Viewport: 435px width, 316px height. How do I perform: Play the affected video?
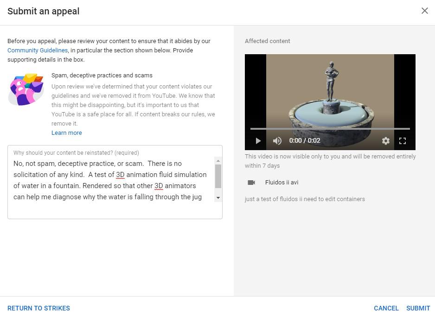(258, 141)
